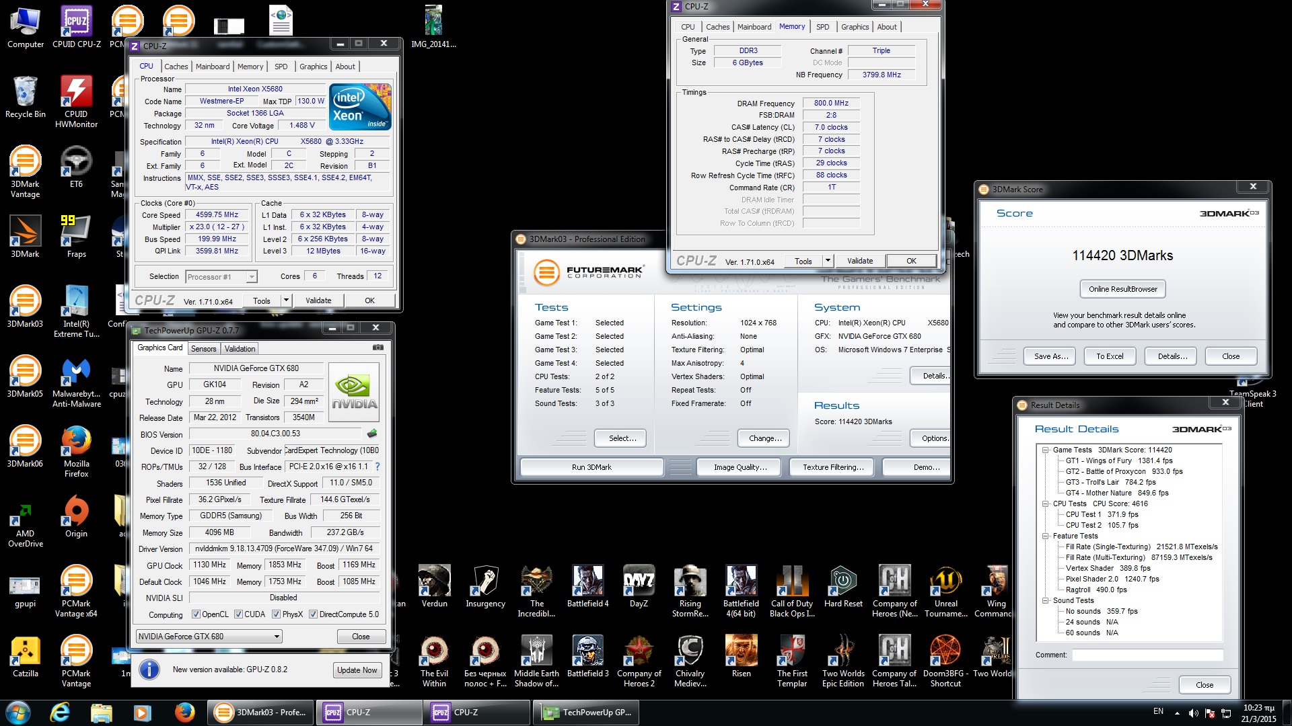1292x726 pixels.
Task: Open CPUID CPU-Z desktop shortcut
Action: (77, 28)
